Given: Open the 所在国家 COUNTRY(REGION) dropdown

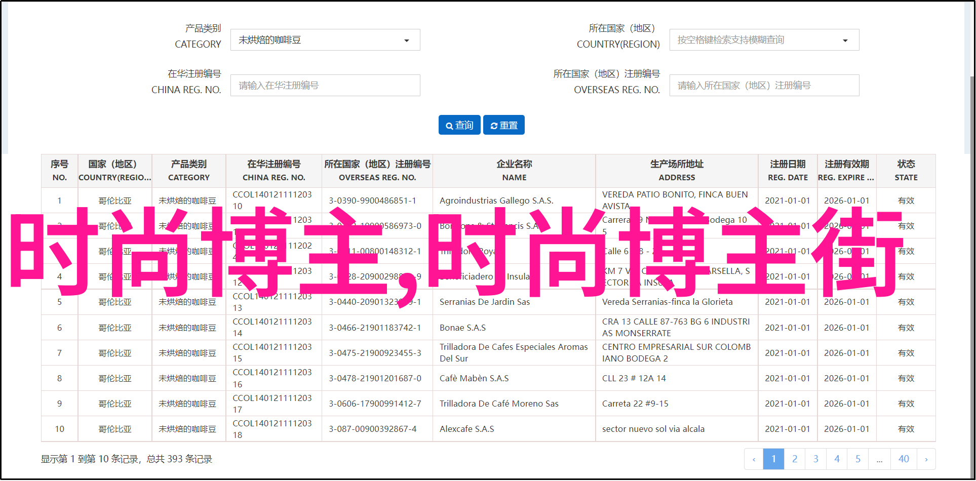Looking at the screenshot, I should point(764,40).
